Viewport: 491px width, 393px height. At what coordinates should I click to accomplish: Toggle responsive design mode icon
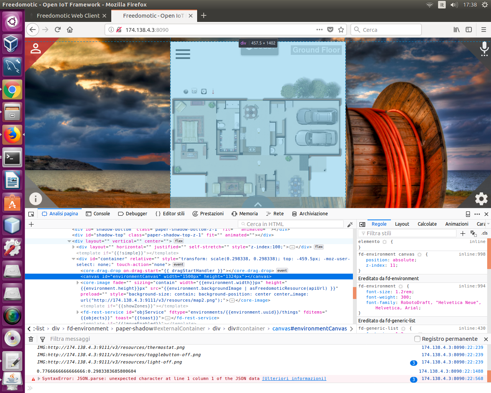[468, 214]
